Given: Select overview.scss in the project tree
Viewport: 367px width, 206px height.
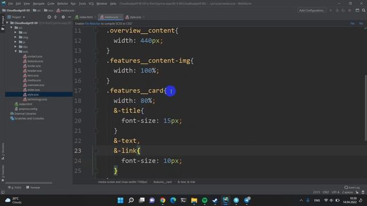Looking at the screenshot, I should tap(34, 85).
